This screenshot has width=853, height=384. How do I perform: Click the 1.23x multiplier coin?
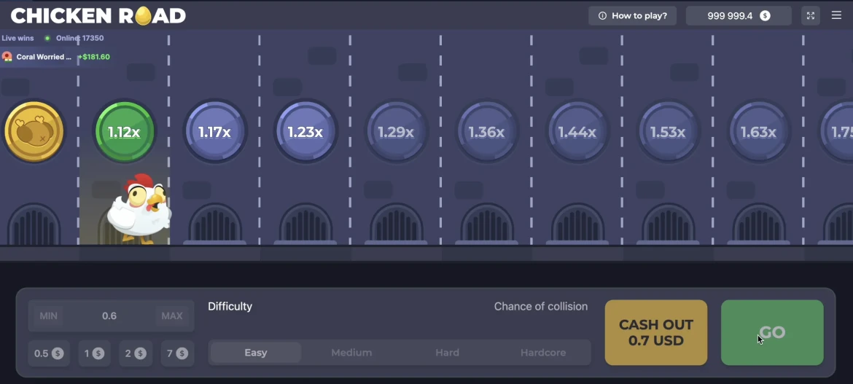305,132
